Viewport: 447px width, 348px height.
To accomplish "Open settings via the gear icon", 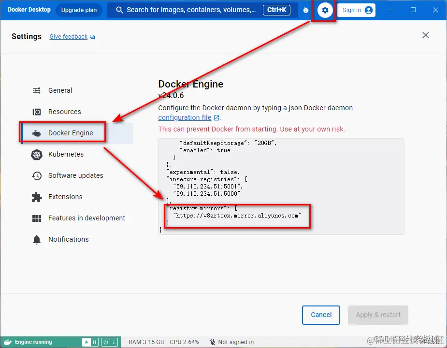I will point(325,10).
